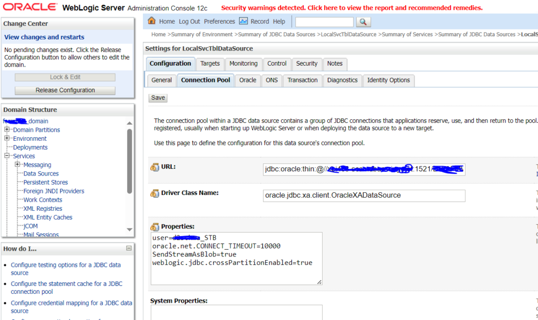Open Work Contexts tree item

[43, 200]
